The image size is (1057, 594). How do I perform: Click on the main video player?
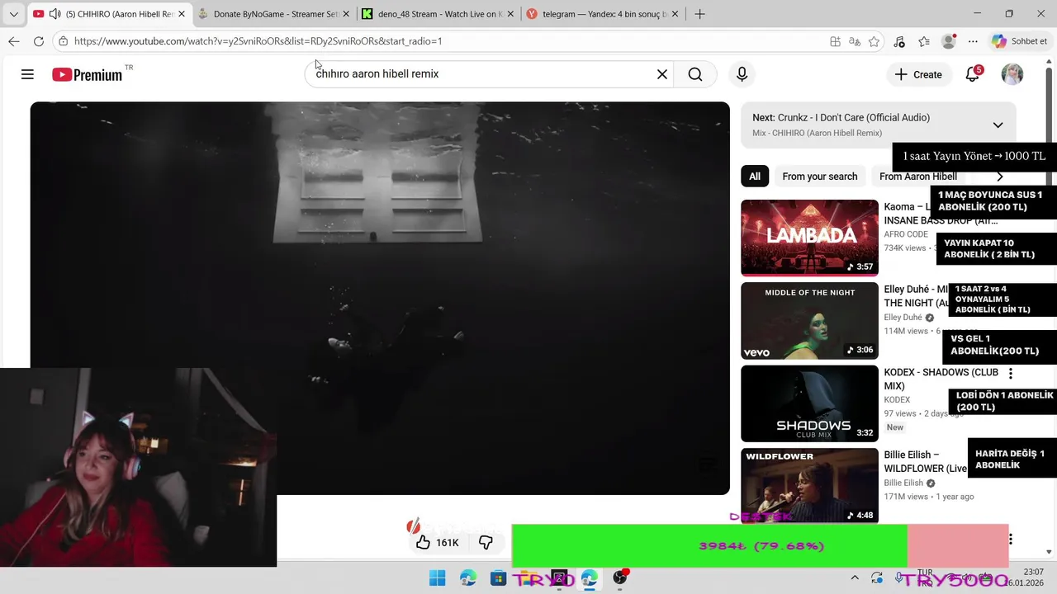(380, 298)
